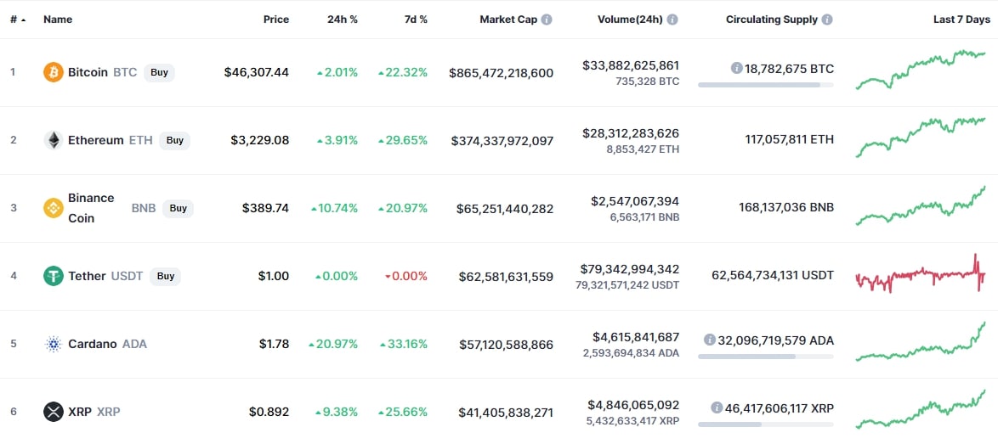This screenshot has width=998, height=444.
Task: Sort by the Price column header
Action: (276, 20)
